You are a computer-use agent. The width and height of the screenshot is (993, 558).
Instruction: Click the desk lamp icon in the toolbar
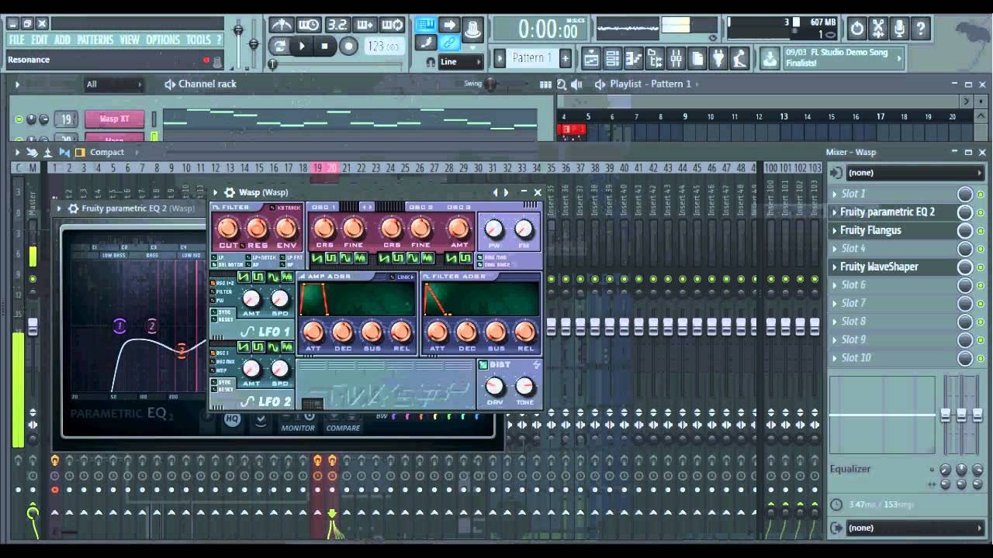point(740,58)
